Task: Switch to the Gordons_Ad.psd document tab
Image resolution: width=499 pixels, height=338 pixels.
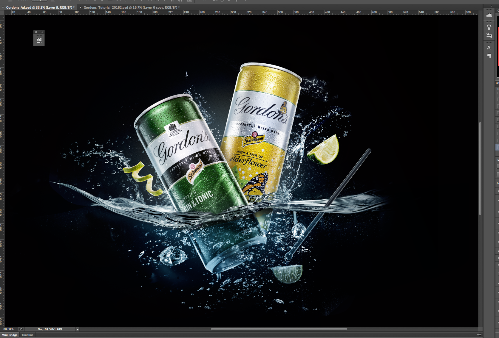Action: point(40,7)
